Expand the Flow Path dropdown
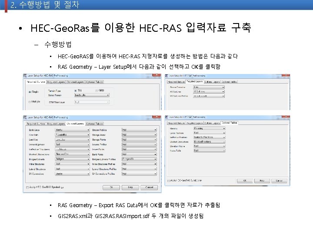The width and height of the screenshot is (313, 235). pyautogui.click(x=72, y=135)
